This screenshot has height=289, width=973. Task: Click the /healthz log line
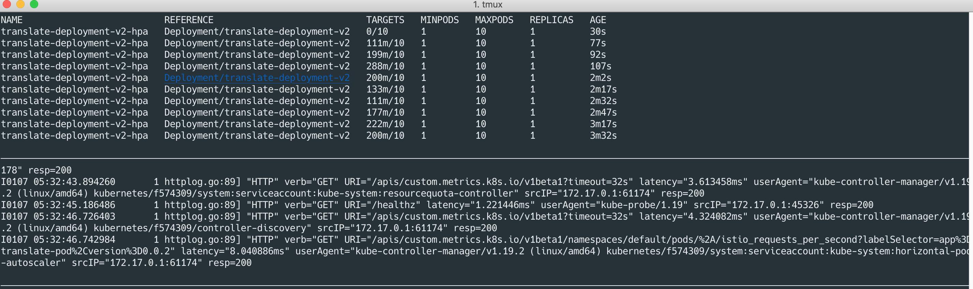pyautogui.click(x=437, y=205)
